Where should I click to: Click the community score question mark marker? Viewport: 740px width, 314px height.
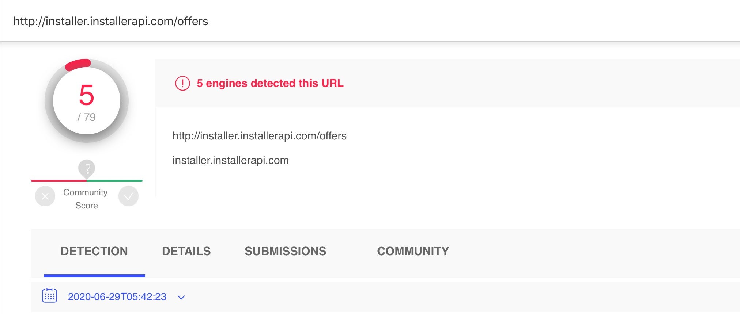point(87,168)
